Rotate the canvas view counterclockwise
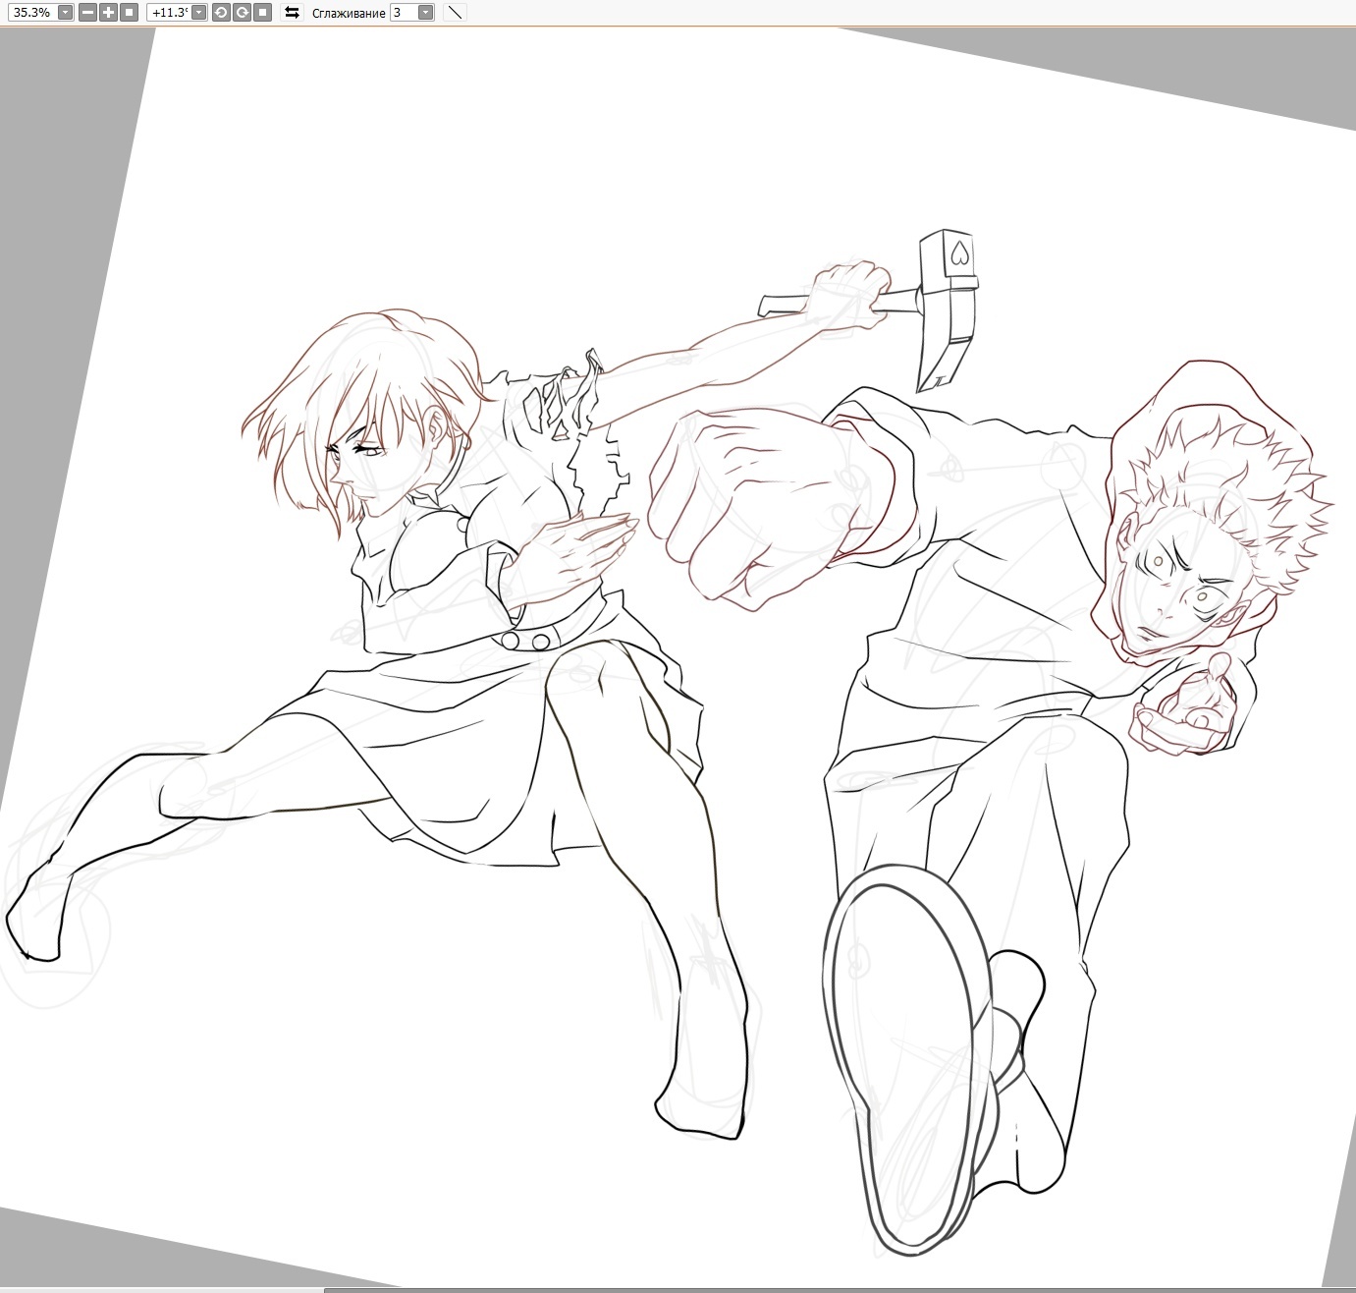This screenshot has height=1293, width=1356. click(x=221, y=13)
